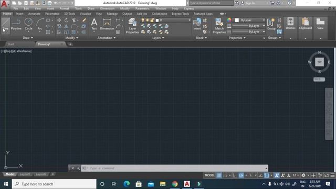The height and width of the screenshot is (189, 336).
Task: Open the Layer Properties manager
Action: 132,26
